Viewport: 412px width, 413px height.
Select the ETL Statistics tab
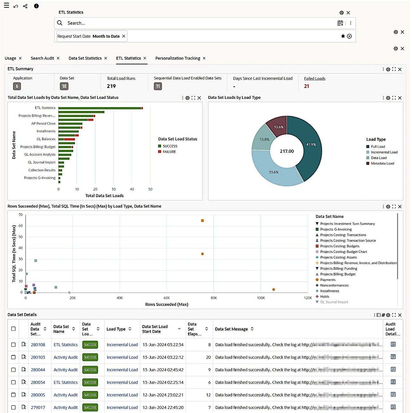click(128, 58)
